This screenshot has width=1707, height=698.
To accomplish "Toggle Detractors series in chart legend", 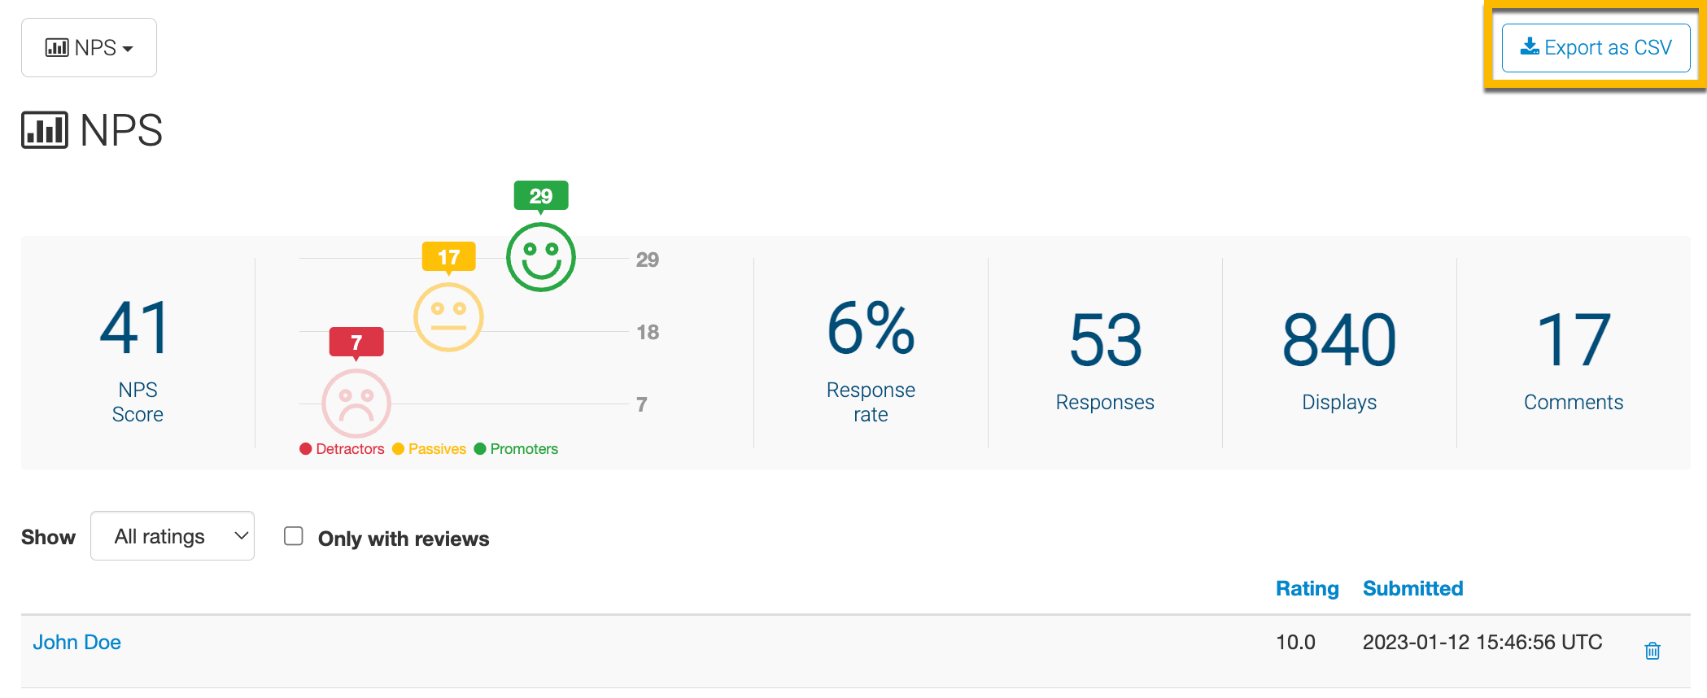I will (343, 449).
